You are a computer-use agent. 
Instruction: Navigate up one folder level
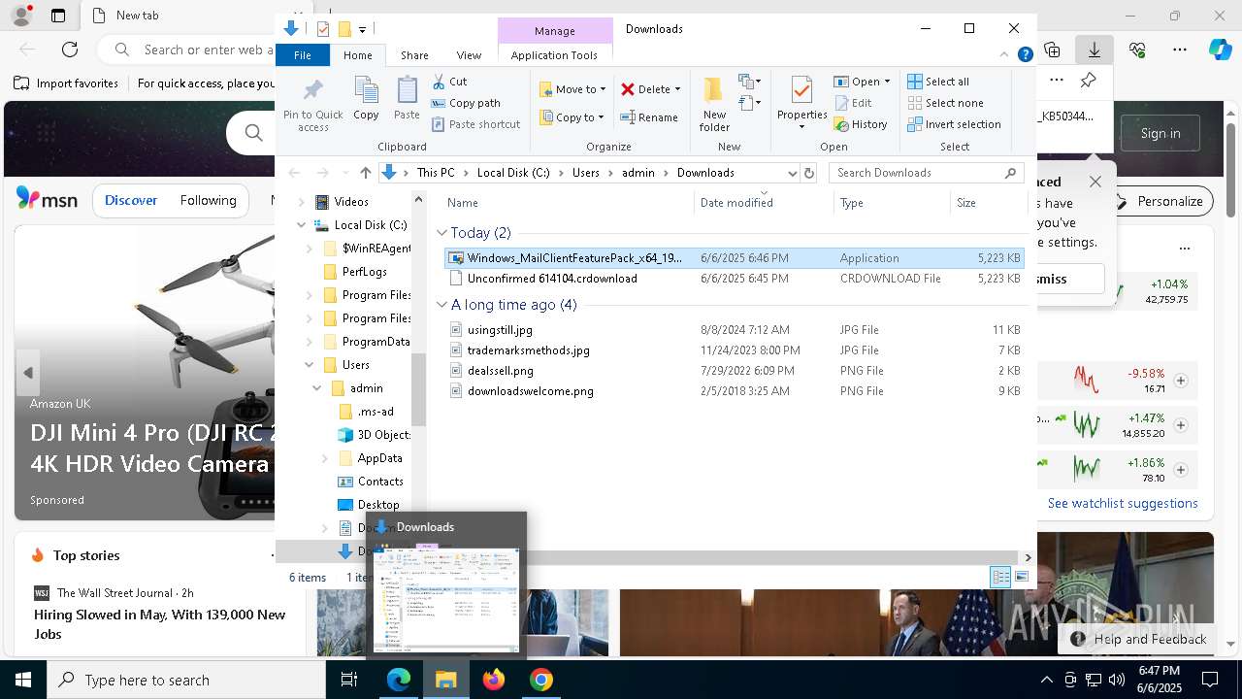[365, 173]
